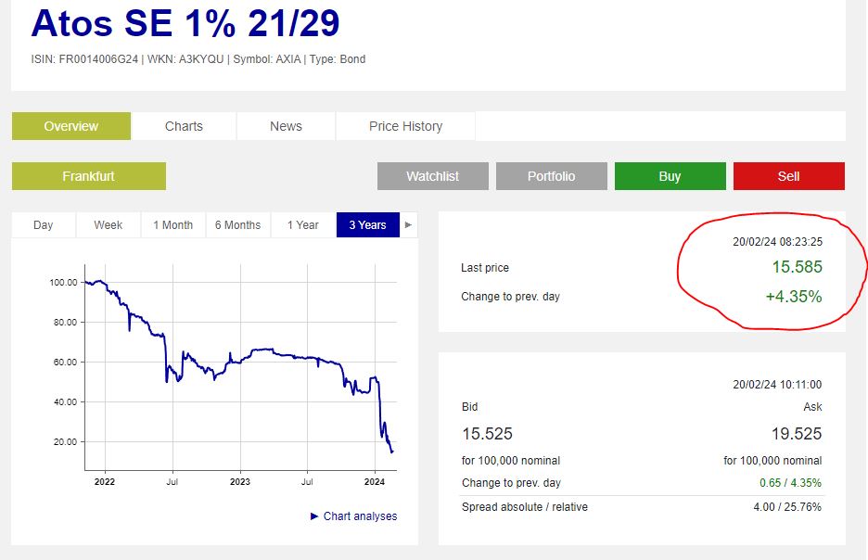
Task: Switch chart to 6 Months
Action: click(238, 225)
